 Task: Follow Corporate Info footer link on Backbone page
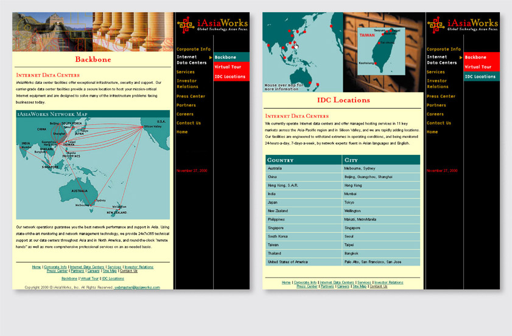[55, 267]
